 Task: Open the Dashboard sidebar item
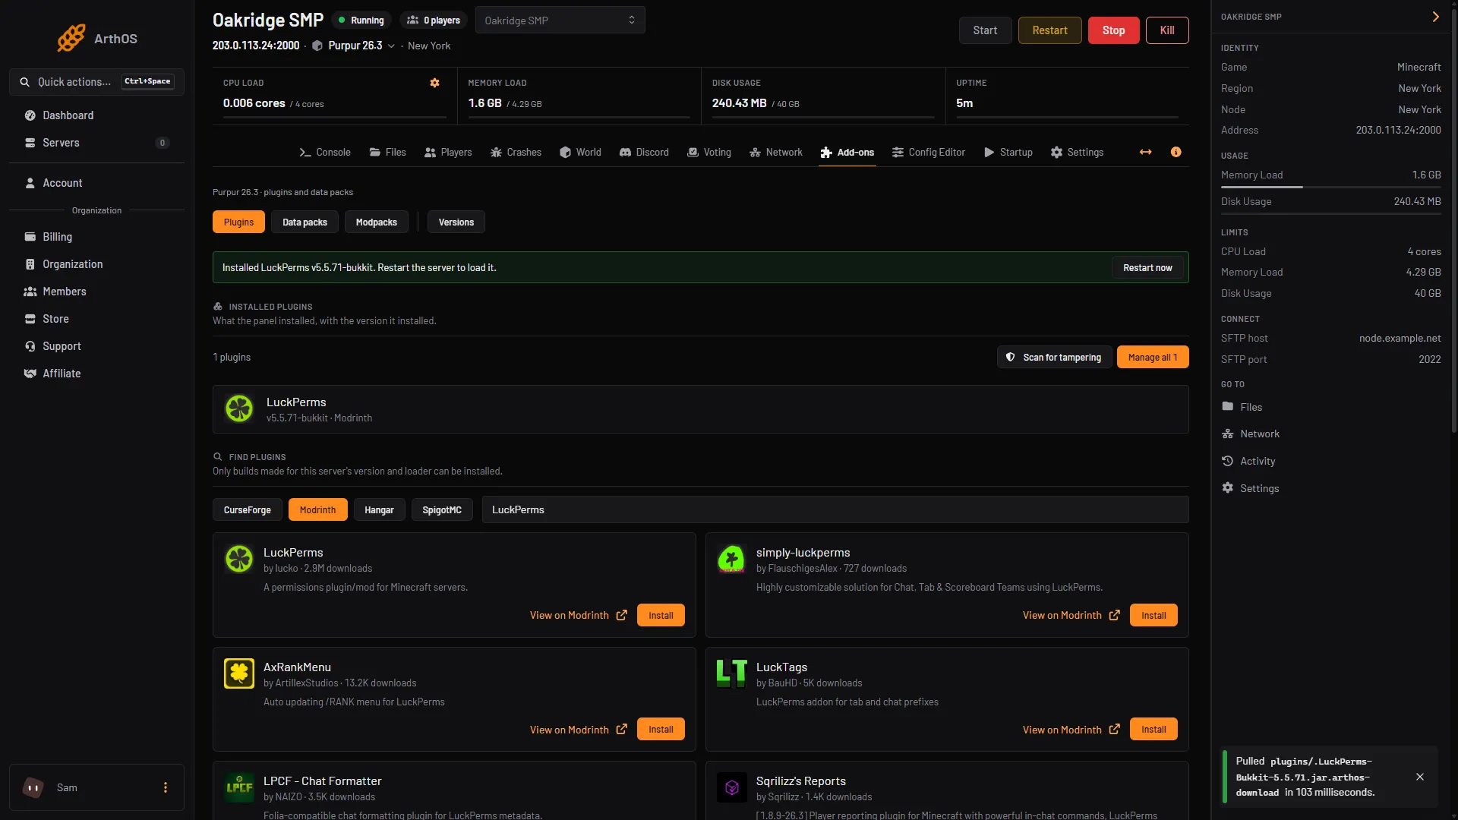click(96, 115)
